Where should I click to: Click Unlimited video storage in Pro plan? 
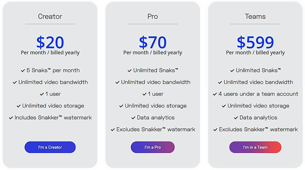[x=155, y=106]
